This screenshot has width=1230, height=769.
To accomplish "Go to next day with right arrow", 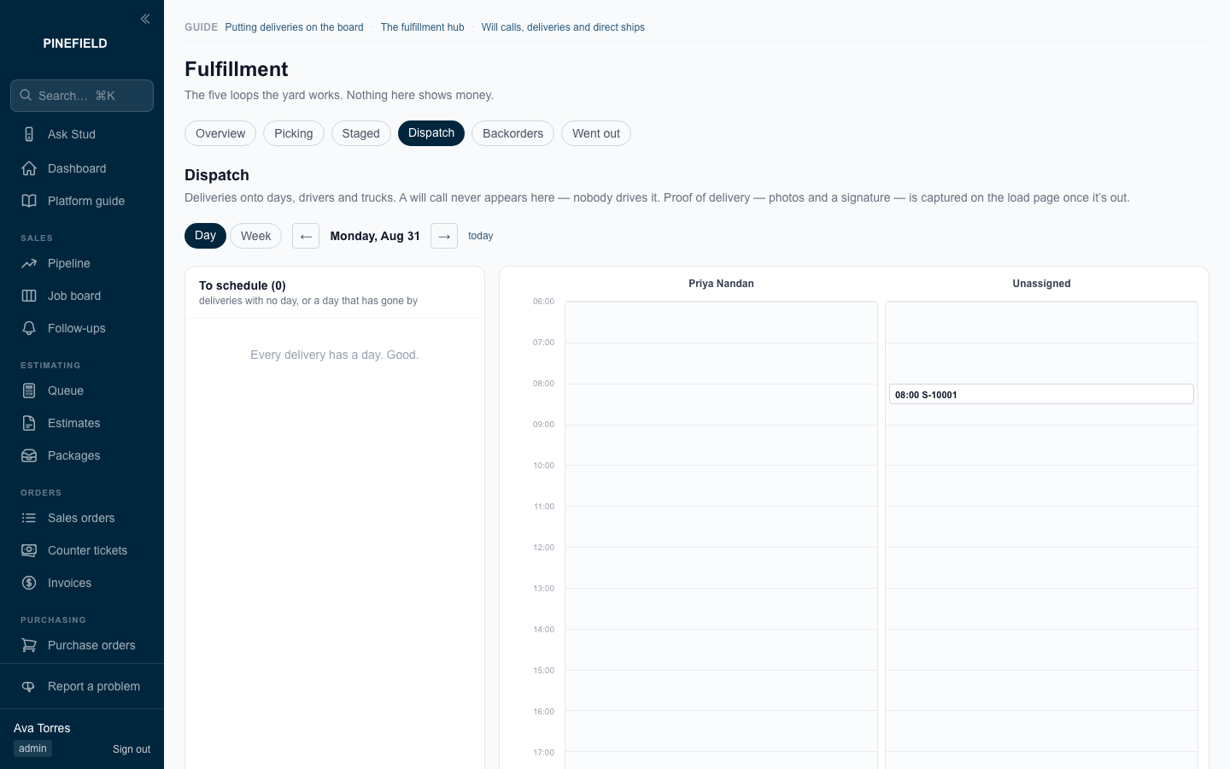I will (444, 236).
